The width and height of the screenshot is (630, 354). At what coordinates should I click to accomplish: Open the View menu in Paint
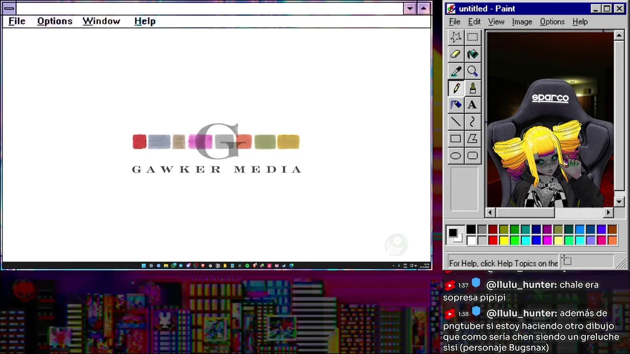(496, 22)
